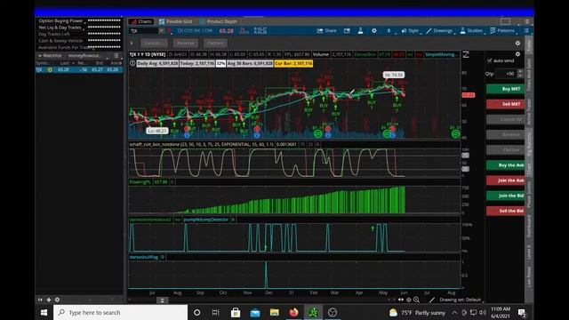Click the pan arrows icon below chart
This screenshot has height=320, width=569.
click(401, 300)
